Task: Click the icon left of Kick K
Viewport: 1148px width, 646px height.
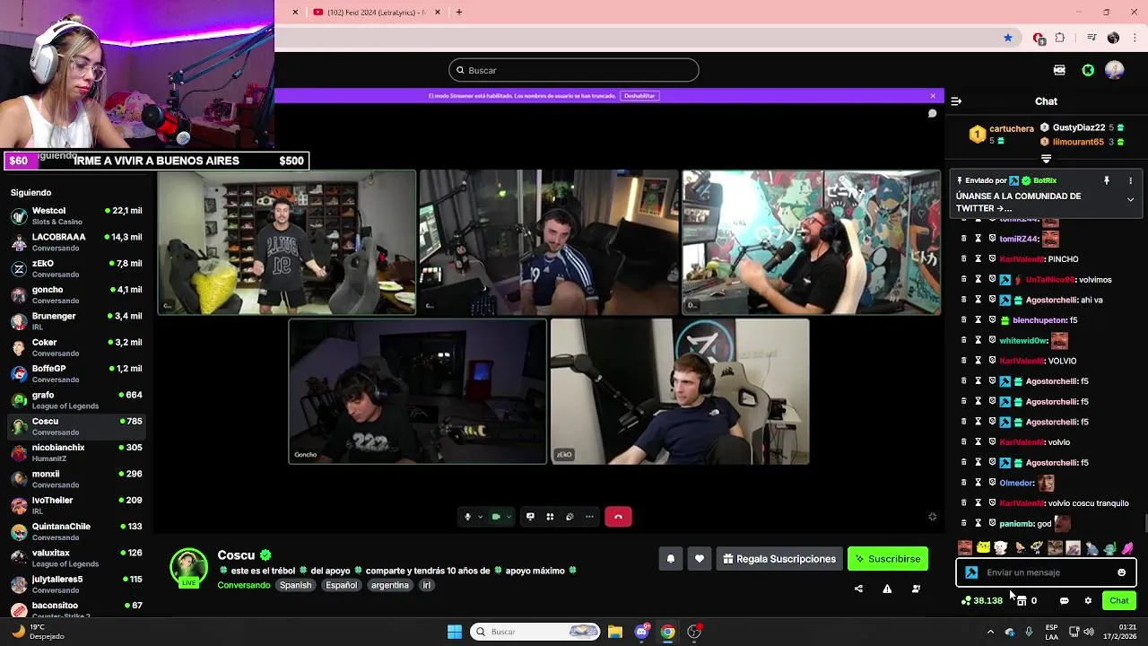Action: [x=1059, y=70]
